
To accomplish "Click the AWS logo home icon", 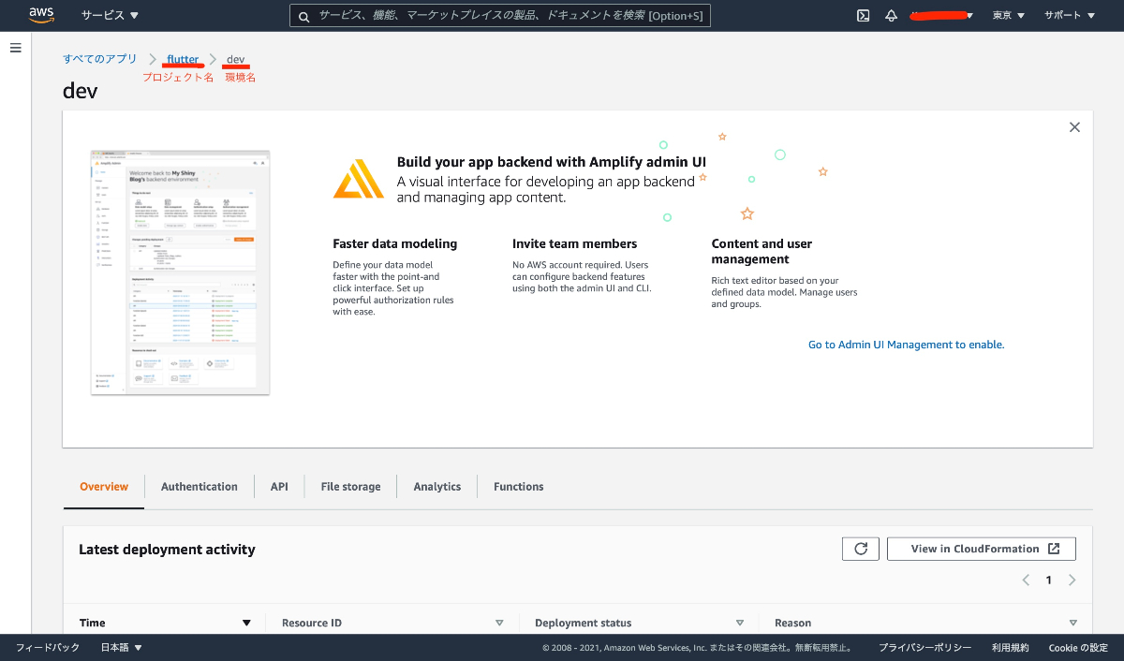I will pos(41,15).
